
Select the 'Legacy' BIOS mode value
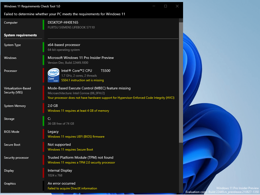[x=53, y=132]
